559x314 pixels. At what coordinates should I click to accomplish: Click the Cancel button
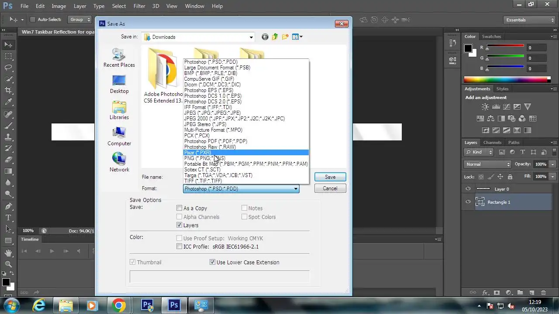click(x=330, y=188)
